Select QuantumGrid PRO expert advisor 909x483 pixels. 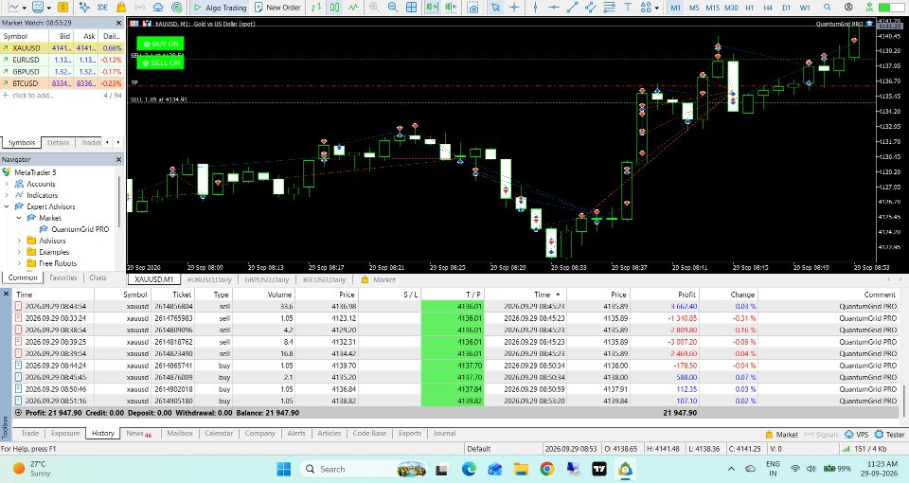(x=80, y=229)
